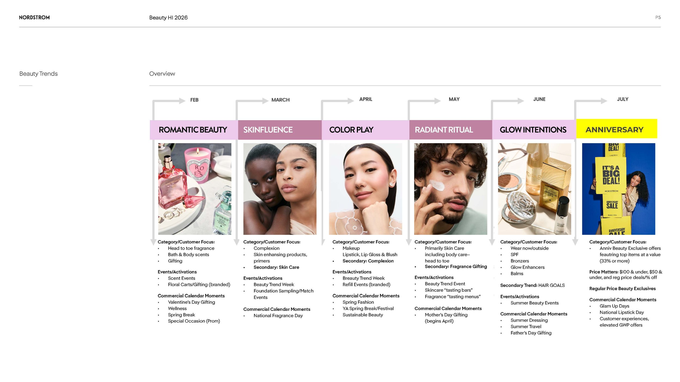Click the NORDSTROM logo in the header
The image size is (680, 382).
[34, 17]
